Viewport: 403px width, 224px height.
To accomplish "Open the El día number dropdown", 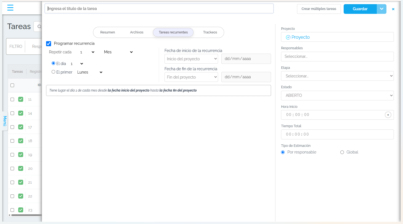I will [77, 64].
